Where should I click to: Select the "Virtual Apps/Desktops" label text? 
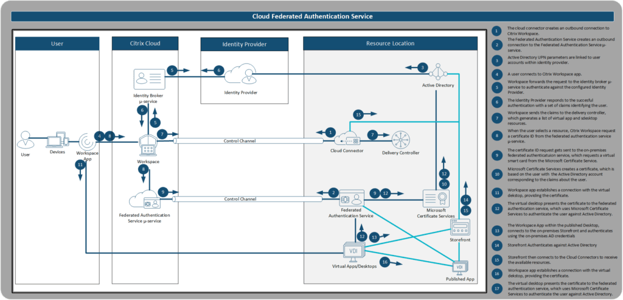[x=353, y=266]
